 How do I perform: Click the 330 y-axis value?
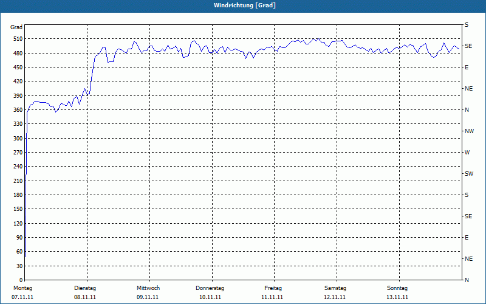[x=18, y=124]
